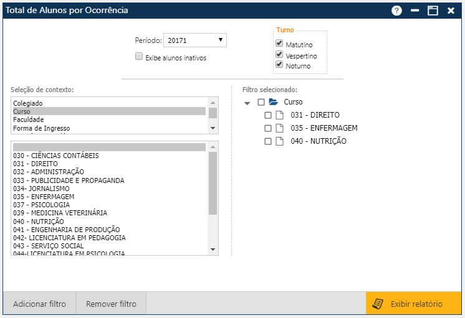Click the document icon beside 035 - ENFERMAGEM

click(280, 128)
